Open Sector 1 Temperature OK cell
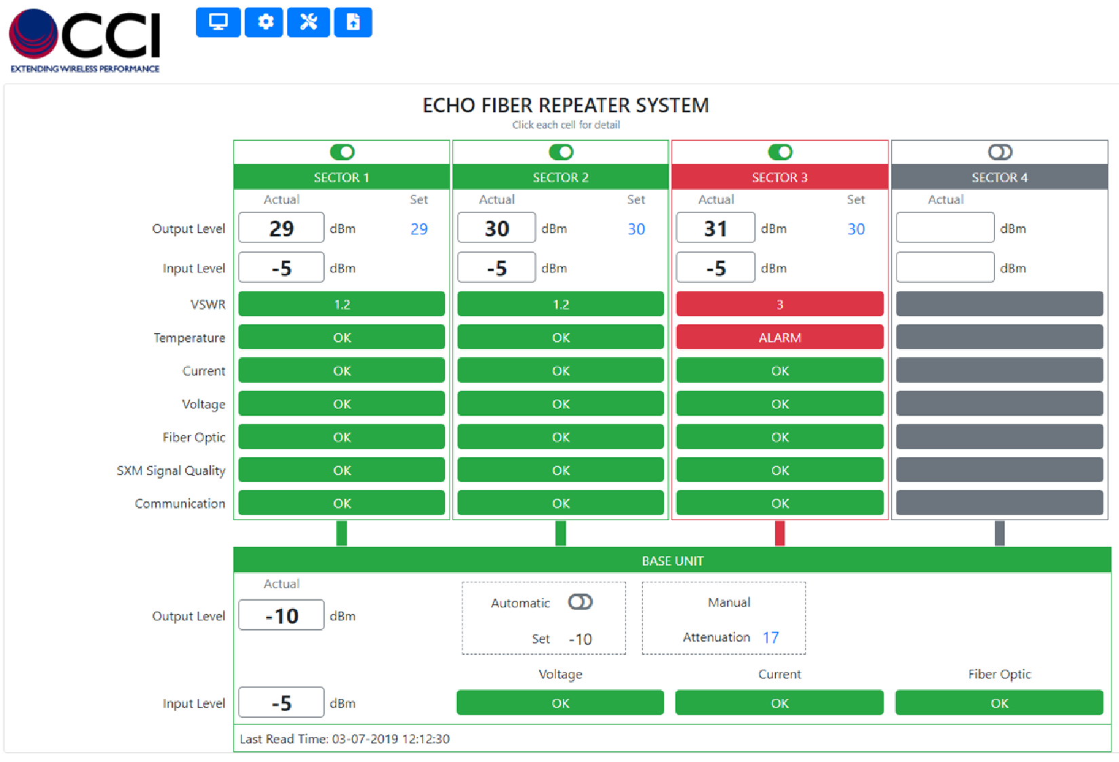This screenshot has height=762, width=1119. [x=342, y=337]
